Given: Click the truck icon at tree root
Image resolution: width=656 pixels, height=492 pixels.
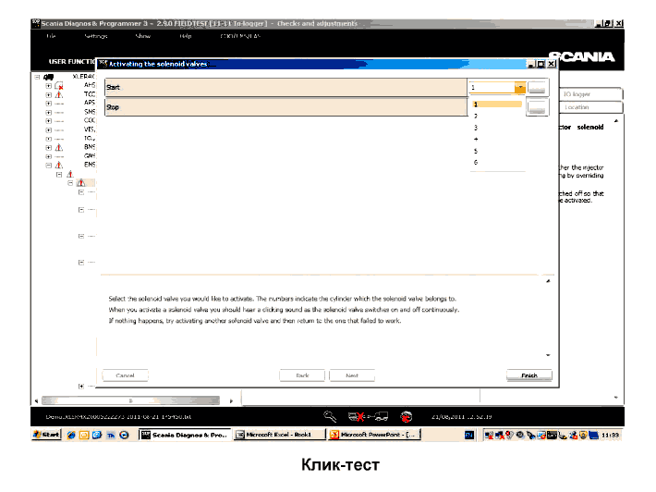Looking at the screenshot, I should pos(48,76).
